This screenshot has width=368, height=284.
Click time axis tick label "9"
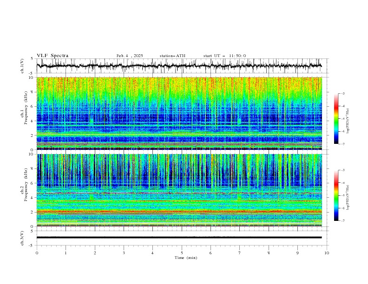(x=297, y=253)
